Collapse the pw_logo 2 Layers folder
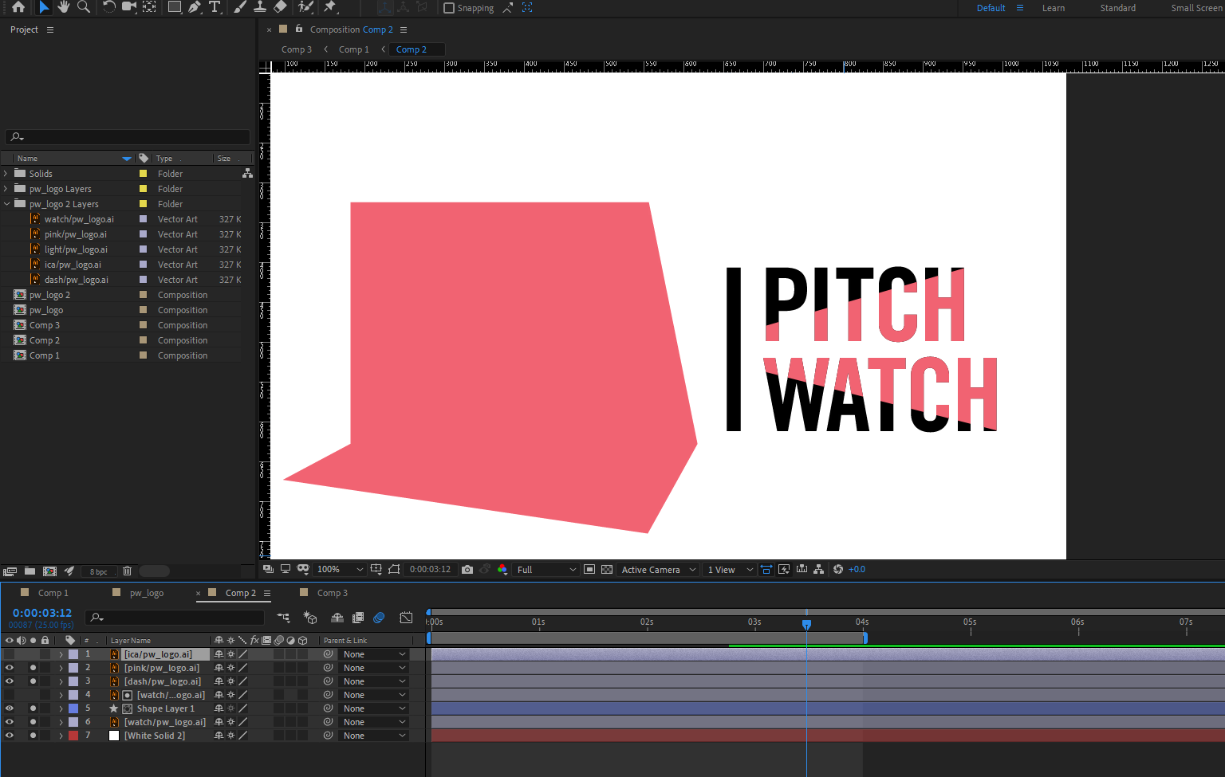Image resolution: width=1225 pixels, height=777 pixels. (6, 203)
